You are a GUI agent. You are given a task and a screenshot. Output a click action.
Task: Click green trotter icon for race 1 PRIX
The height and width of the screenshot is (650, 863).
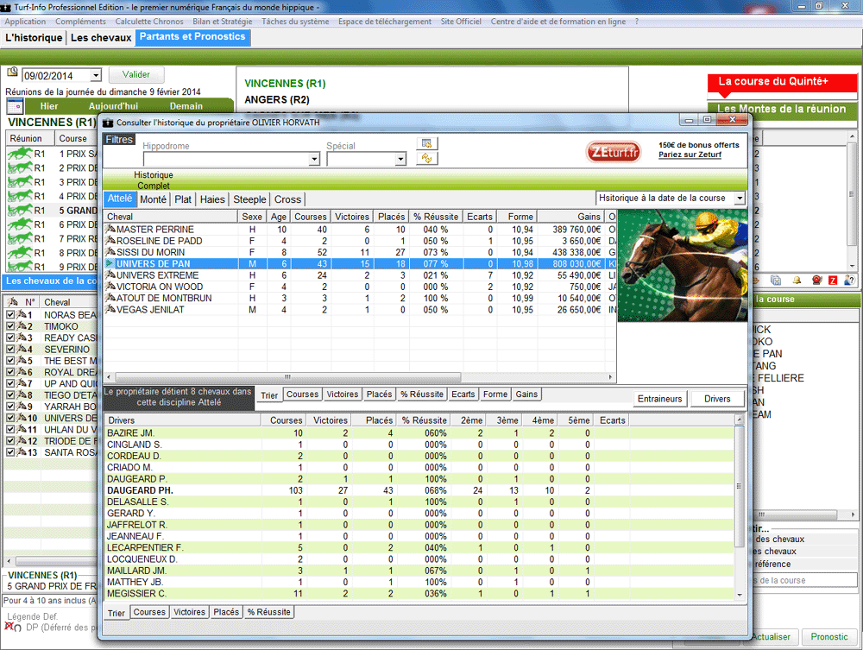coord(20,154)
